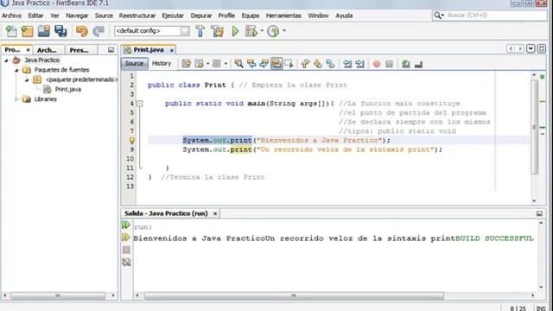Fold the main method at line 4
Screen dimensions: 553x311
(x=140, y=104)
